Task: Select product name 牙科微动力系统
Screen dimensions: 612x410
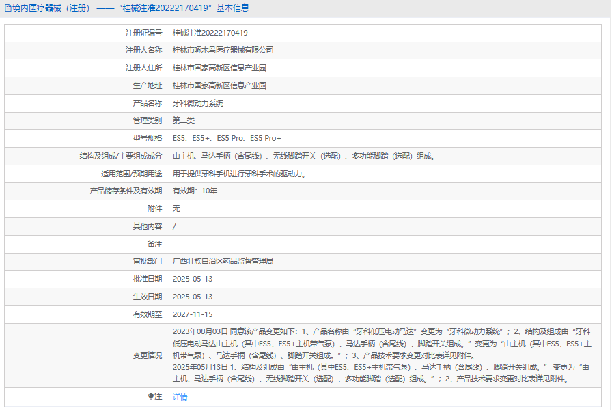Action: [198, 103]
